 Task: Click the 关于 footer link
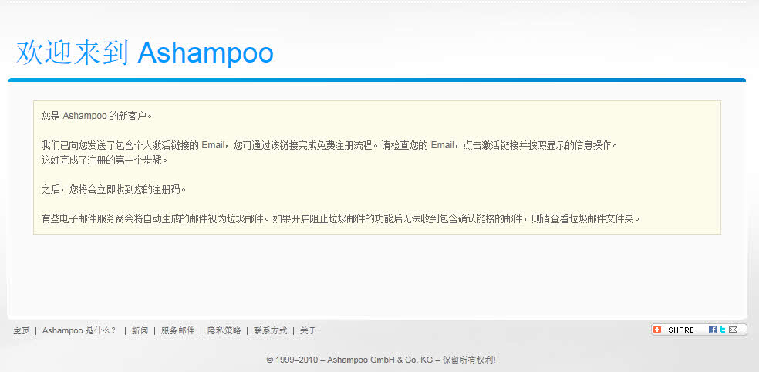[x=308, y=330]
